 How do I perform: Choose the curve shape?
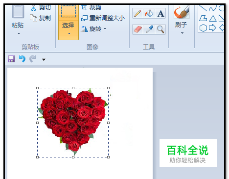(x=213, y=8)
